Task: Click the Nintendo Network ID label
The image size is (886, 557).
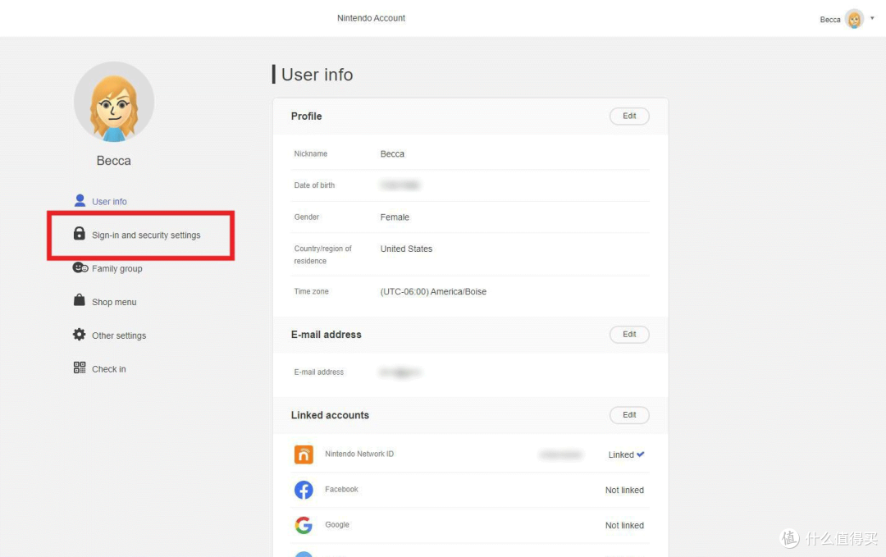Action: [x=359, y=454]
